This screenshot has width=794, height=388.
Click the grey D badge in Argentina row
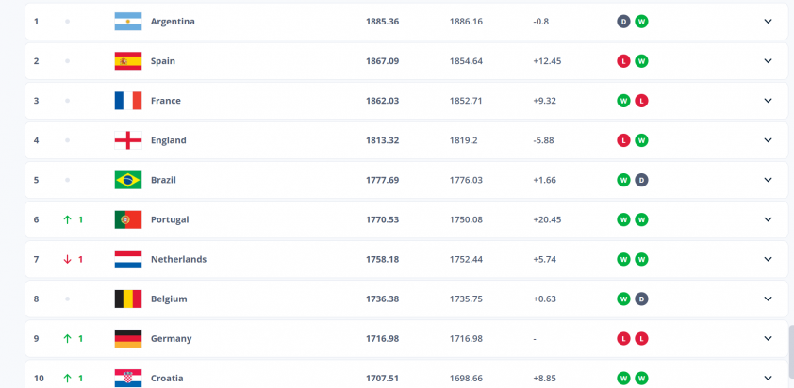tap(623, 22)
